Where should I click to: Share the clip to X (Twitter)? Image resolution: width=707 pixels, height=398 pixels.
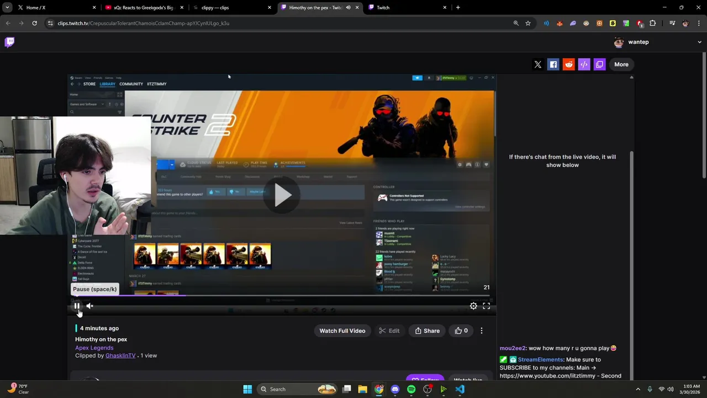pyautogui.click(x=538, y=64)
